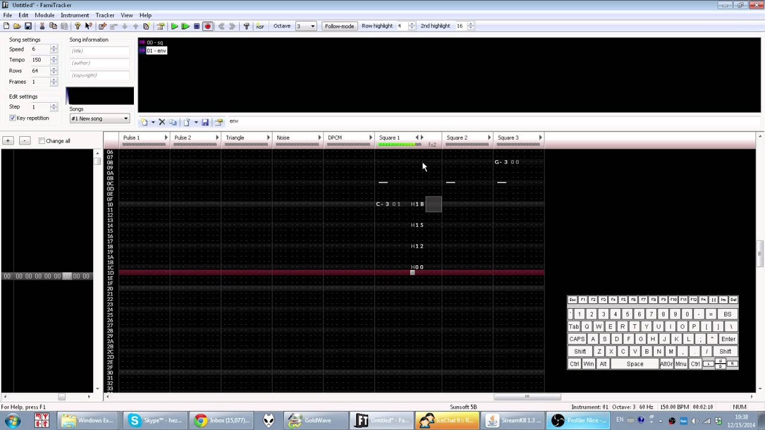Click the plus pattern increment button
The image size is (765, 430).
click(8, 141)
